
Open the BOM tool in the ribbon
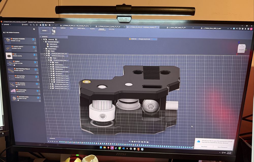[53, 31]
